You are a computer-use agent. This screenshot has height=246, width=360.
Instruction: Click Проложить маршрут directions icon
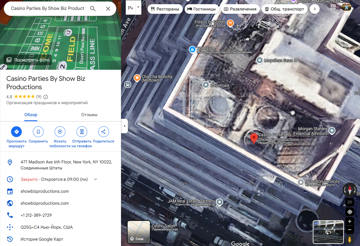click(16, 131)
